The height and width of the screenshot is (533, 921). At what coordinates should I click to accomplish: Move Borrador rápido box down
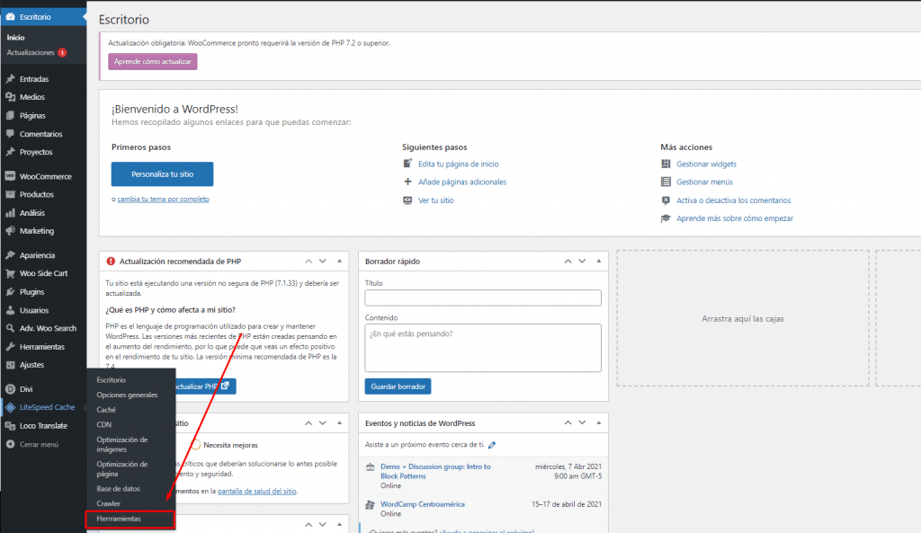click(x=582, y=262)
